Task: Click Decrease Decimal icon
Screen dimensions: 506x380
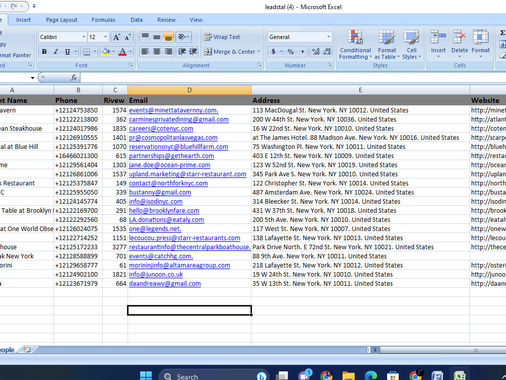Action: (327, 52)
